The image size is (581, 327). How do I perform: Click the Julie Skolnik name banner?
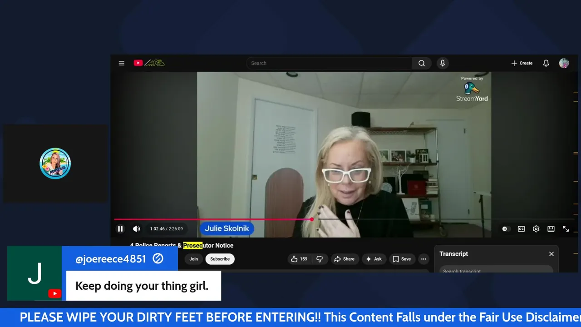(227, 228)
